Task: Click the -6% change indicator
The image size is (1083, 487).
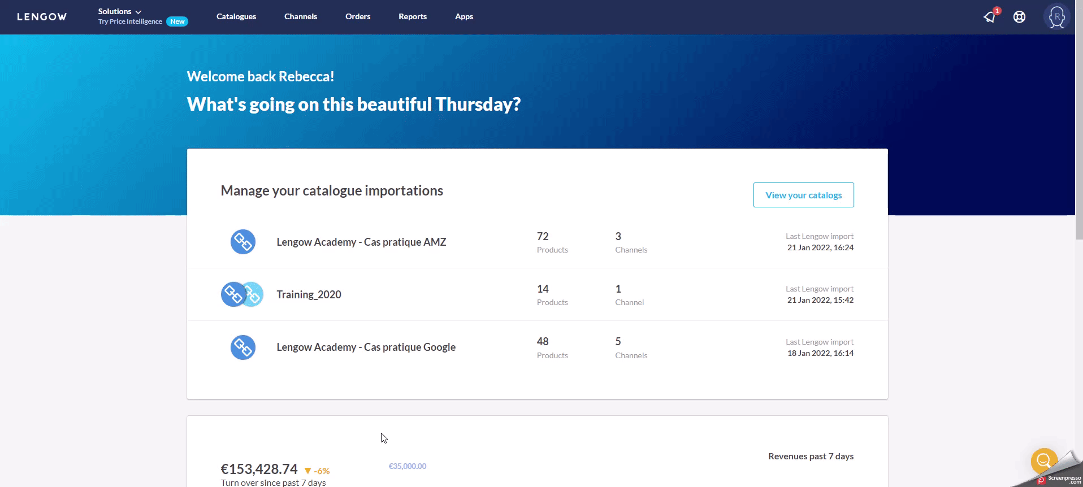Action: tap(317, 471)
